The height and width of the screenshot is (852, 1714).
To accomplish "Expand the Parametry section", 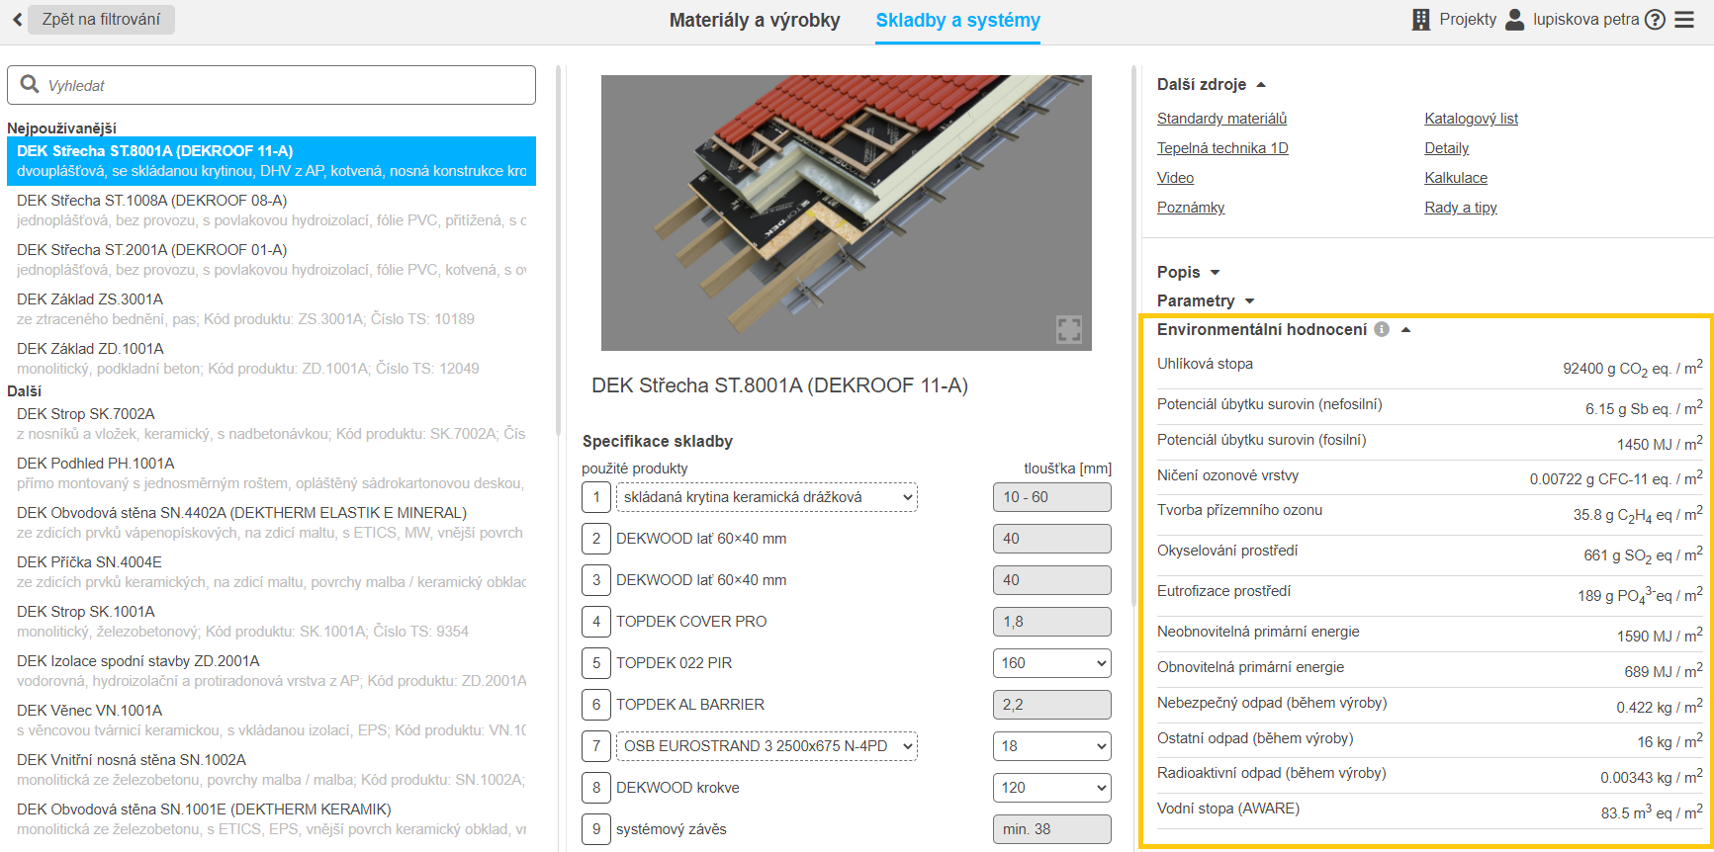I will (1206, 300).
